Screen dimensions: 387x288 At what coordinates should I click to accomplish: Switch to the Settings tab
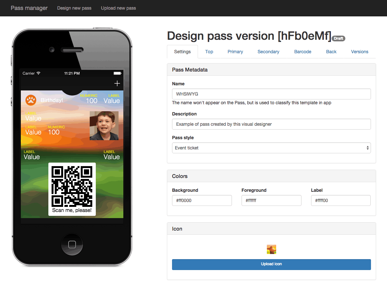182,52
